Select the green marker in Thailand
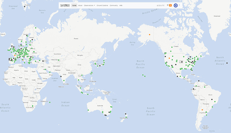This screenshot has width=231, height=133. pos(79,80)
